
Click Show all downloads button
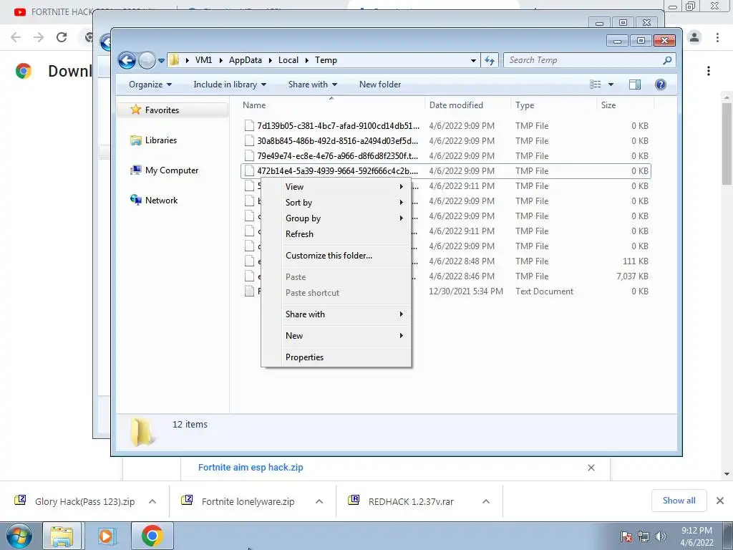coord(679,501)
